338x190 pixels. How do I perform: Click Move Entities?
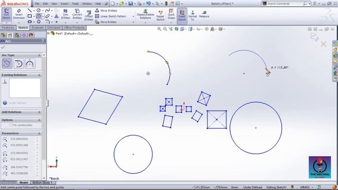coord(106,22)
